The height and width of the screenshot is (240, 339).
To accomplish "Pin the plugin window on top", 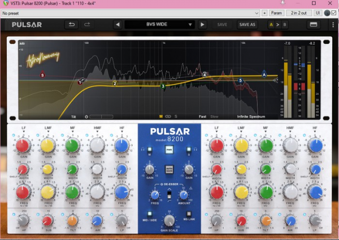I will [x=282, y=3].
